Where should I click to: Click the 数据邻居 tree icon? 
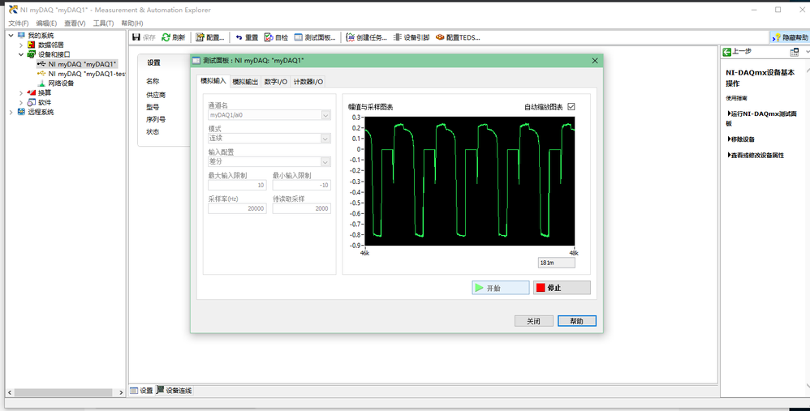click(x=31, y=45)
